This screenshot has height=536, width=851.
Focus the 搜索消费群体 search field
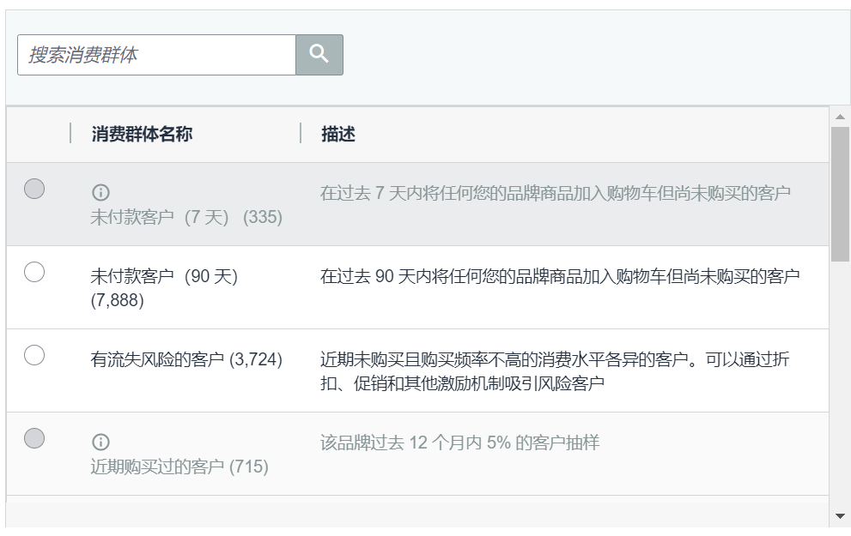tap(157, 55)
